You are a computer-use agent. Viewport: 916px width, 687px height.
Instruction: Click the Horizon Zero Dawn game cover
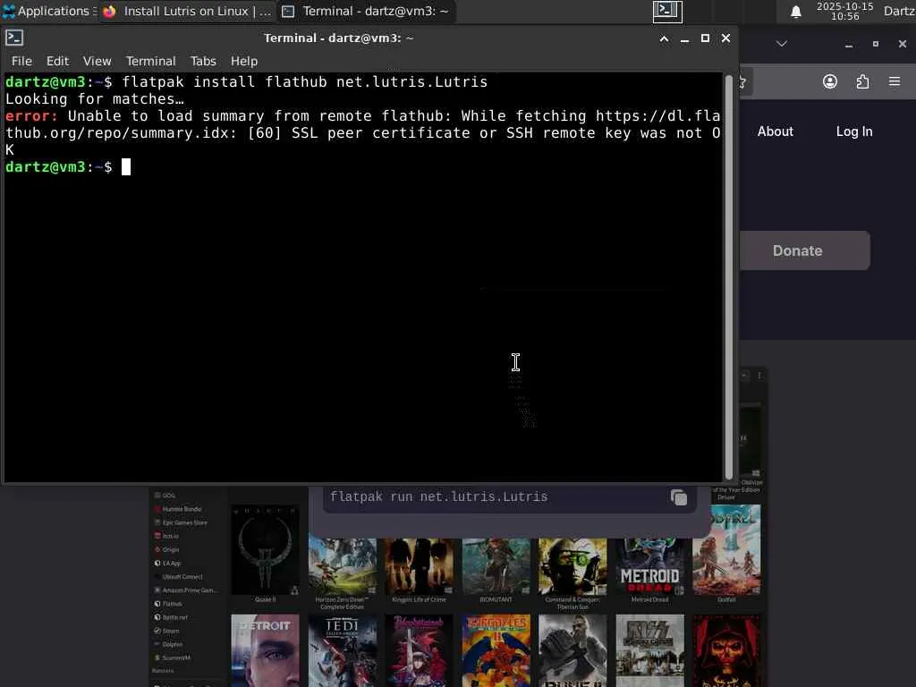343,566
